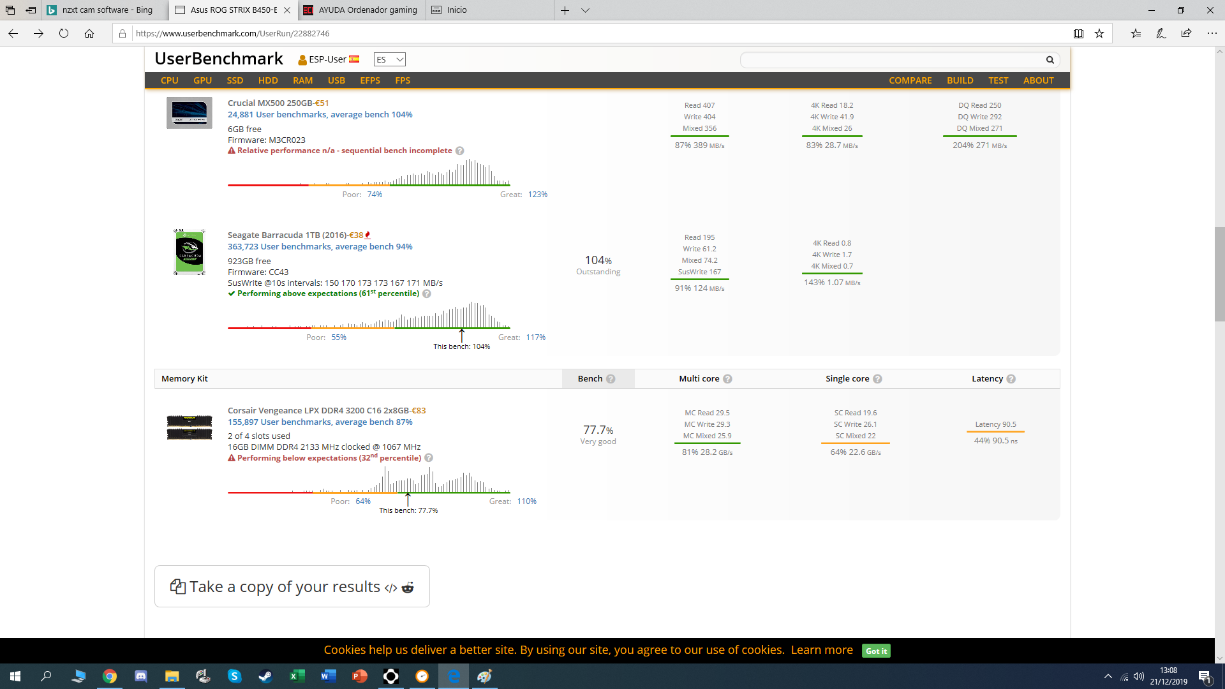Viewport: 1225px width, 689px height.
Task: Click help icon beside relative performance warning
Action: pyautogui.click(x=460, y=151)
